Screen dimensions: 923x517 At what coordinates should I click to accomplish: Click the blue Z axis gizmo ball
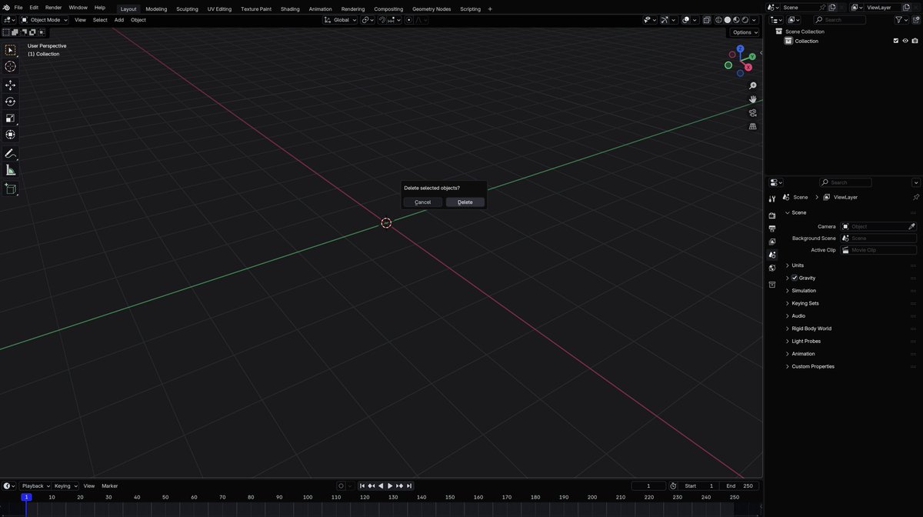coord(740,48)
